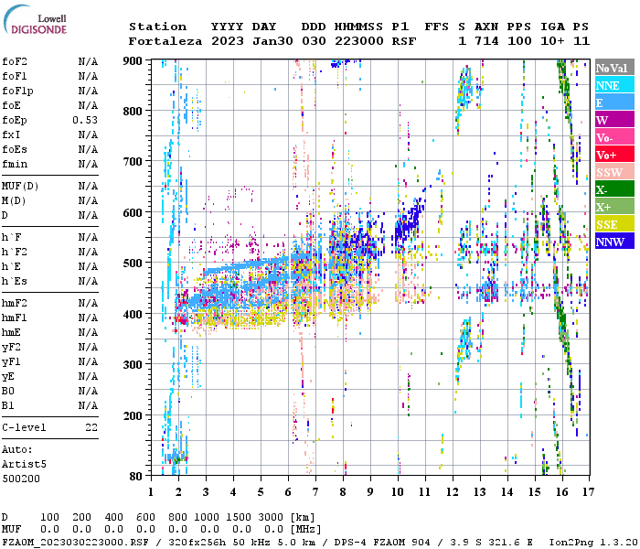The height and width of the screenshot is (549, 640).
Task: Select the light green X+ legend swatch
Action: [x=614, y=207]
